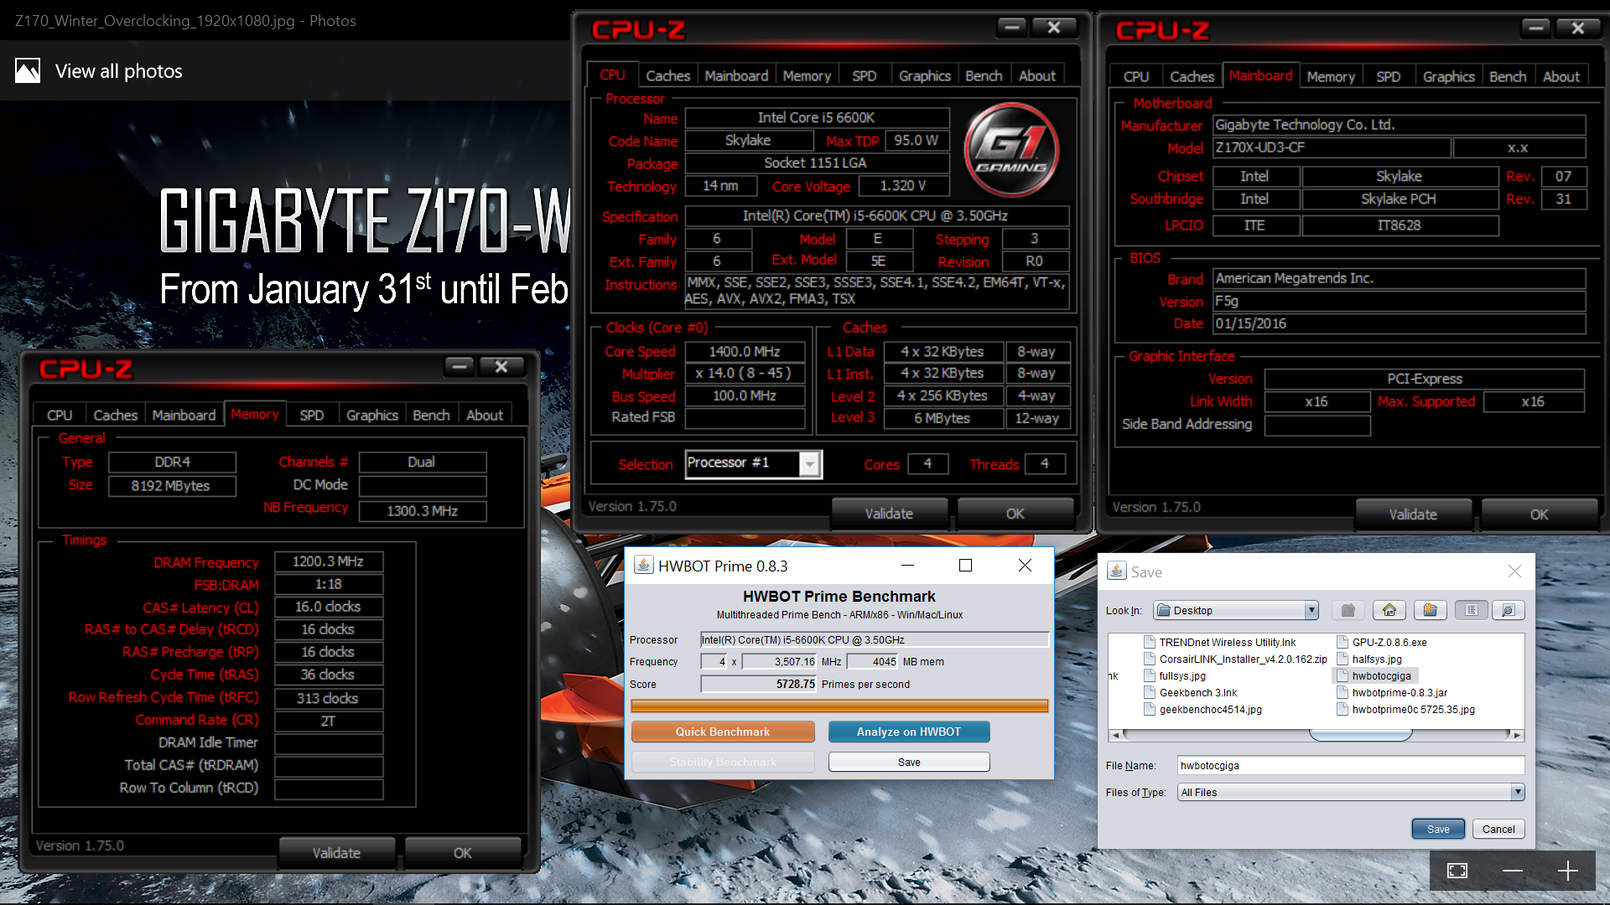Click the folder icon in the Look In box
The height and width of the screenshot is (905, 1610).
pyautogui.click(x=1164, y=610)
